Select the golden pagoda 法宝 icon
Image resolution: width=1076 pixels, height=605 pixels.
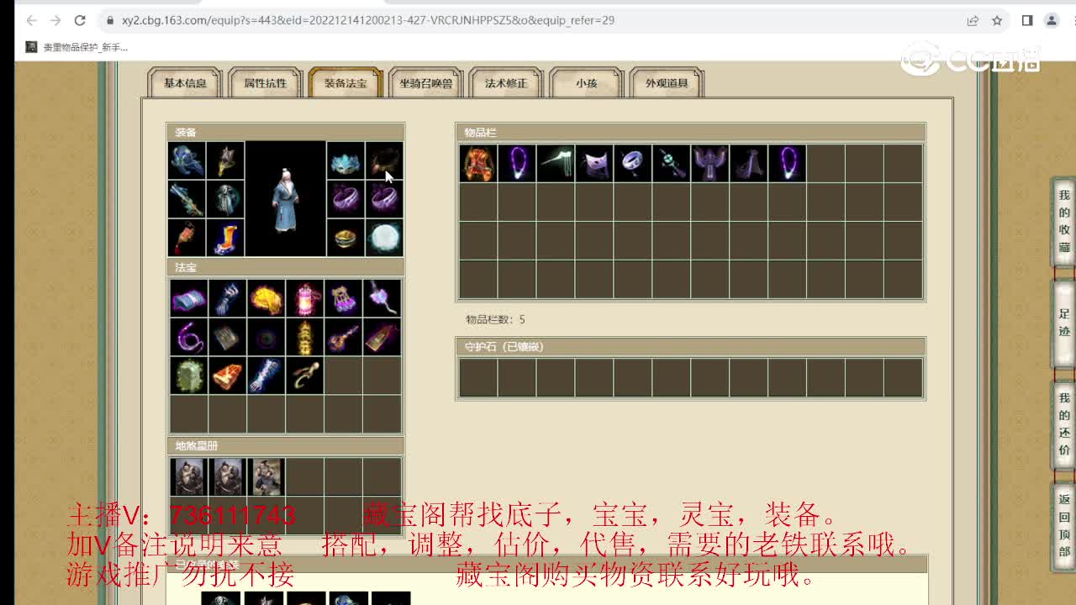click(304, 337)
